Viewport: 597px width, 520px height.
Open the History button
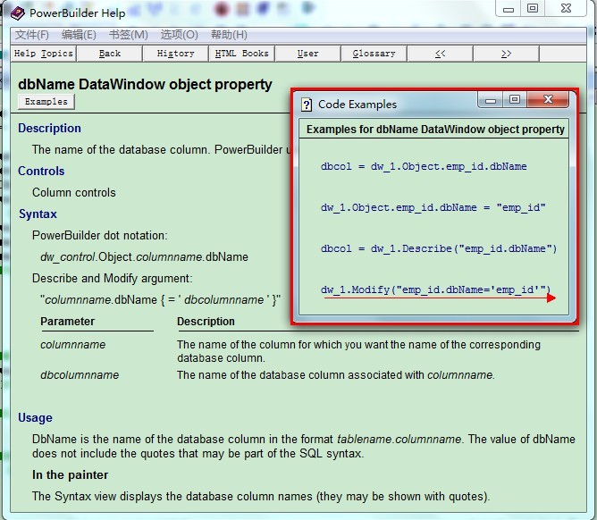click(x=175, y=54)
